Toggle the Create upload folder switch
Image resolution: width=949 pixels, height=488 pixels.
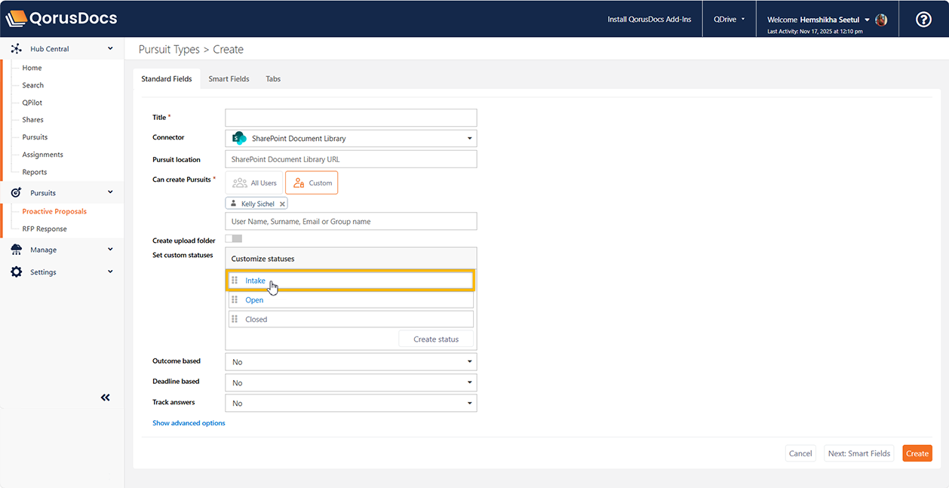233,239
